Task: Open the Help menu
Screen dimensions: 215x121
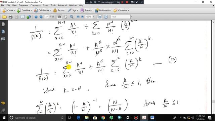Action: click(x=81, y=5)
